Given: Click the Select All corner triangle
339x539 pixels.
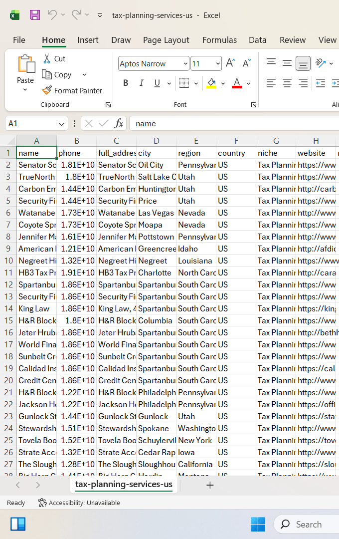Looking at the screenshot, I should point(11,141).
